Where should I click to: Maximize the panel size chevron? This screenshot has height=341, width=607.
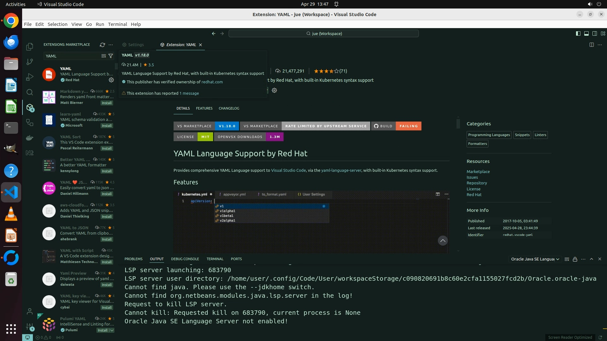[x=592, y=259]
